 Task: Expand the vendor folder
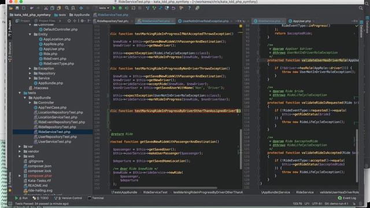pos(20,151)
